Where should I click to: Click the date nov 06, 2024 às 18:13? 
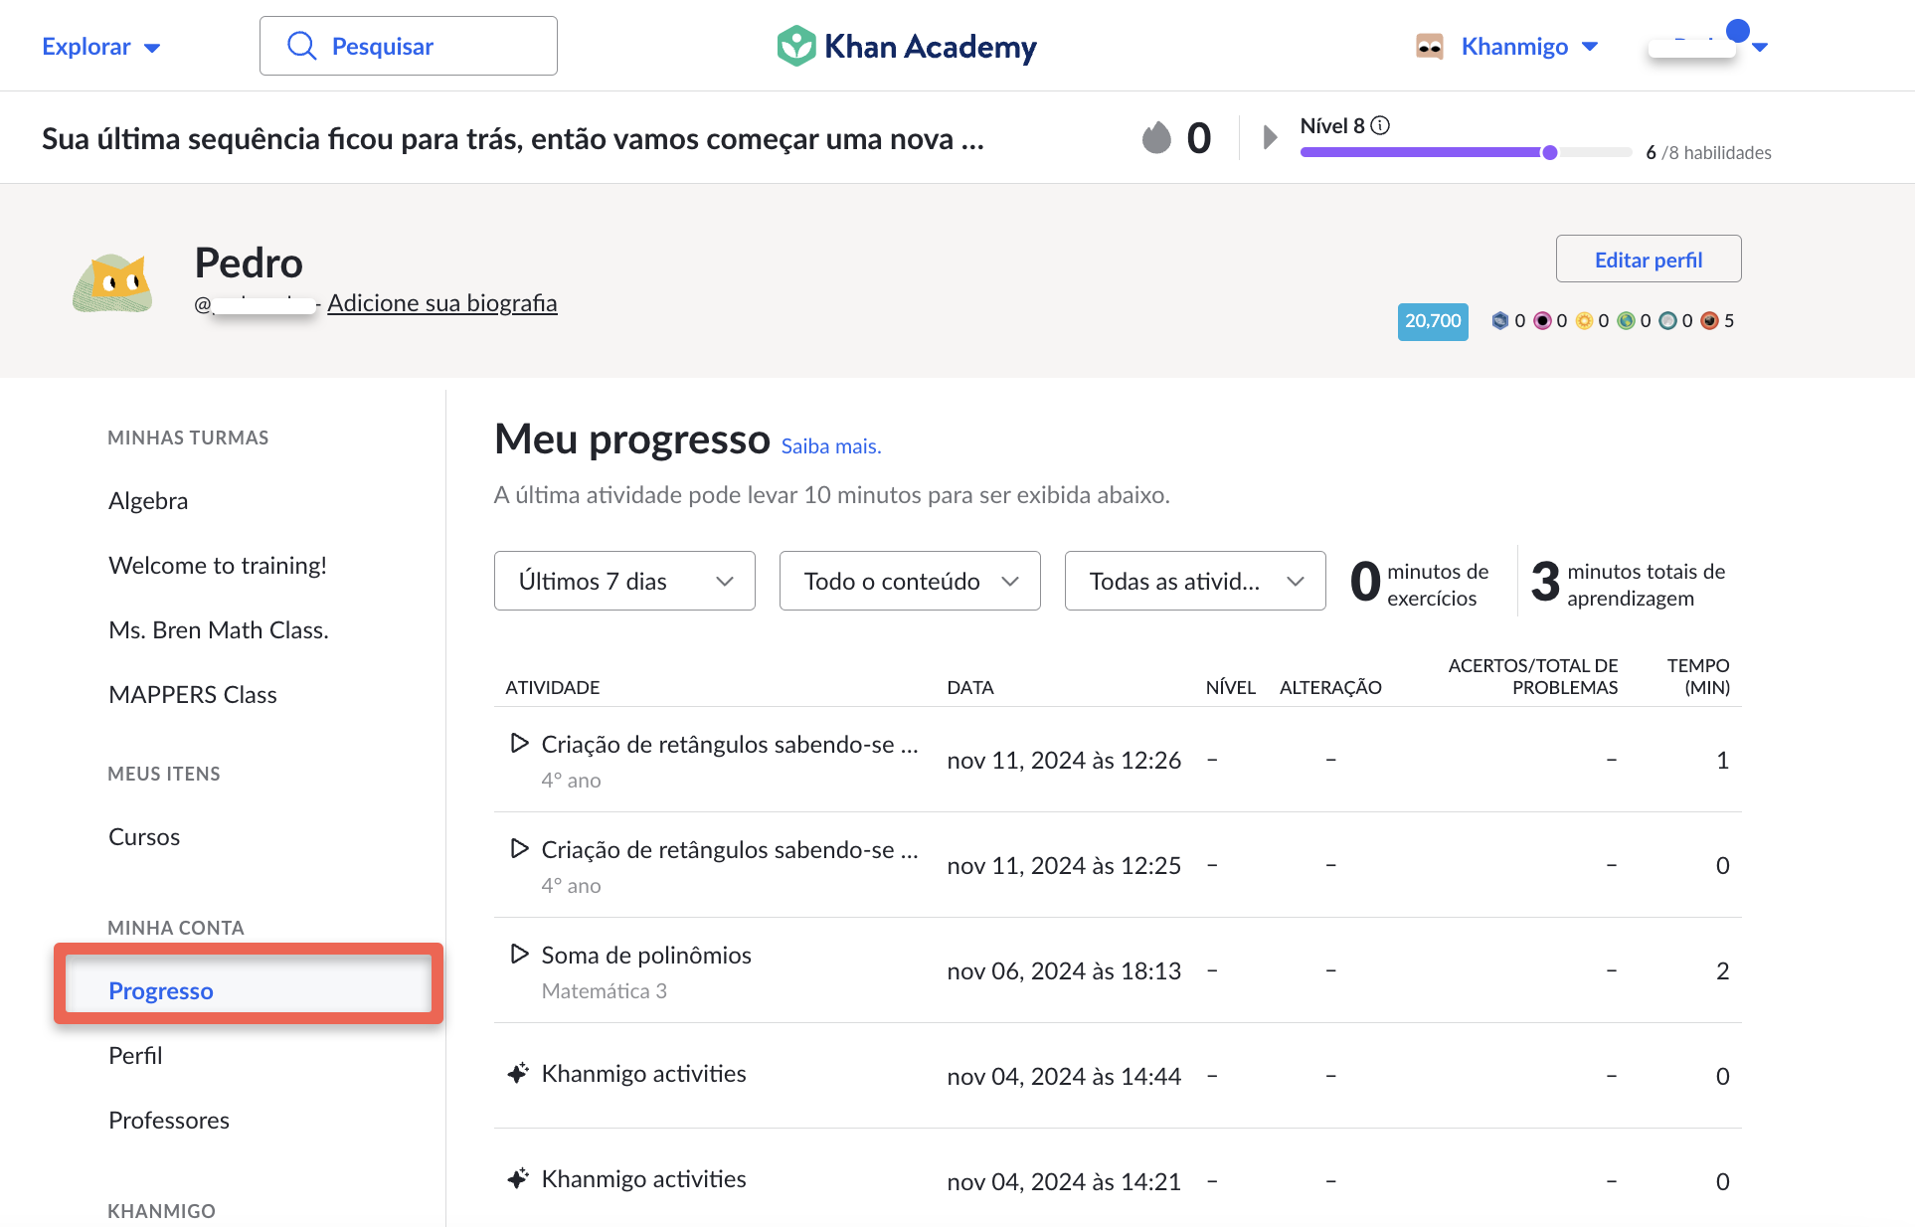[x=1064, y=970]
